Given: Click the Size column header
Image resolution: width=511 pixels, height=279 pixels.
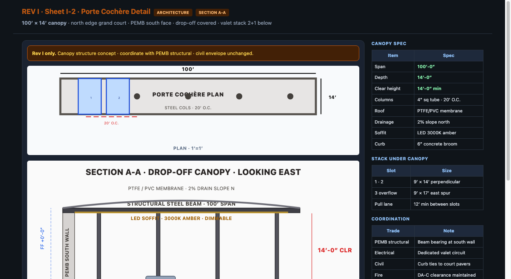Looking at the screenshot, I should tap(447, 171).
